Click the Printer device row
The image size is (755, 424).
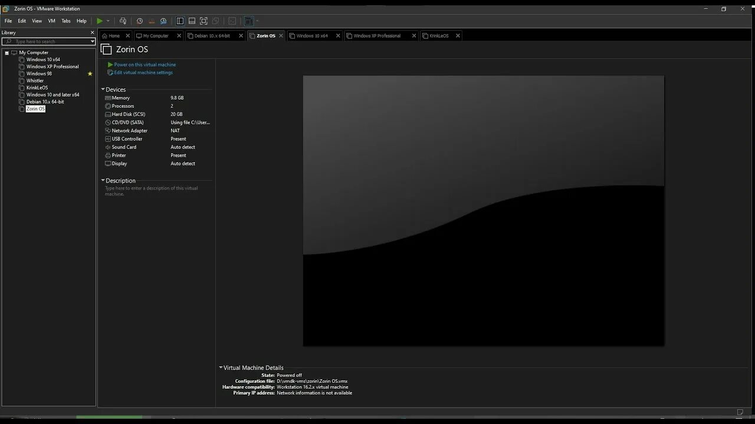point(157,155)
